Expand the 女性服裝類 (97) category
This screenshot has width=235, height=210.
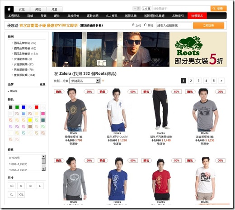(23, 64)
